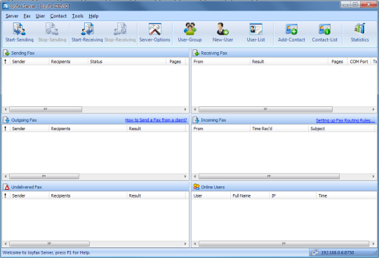
Task: Sort Outgoing Fax by Recipients column
Action: [88, 129]
